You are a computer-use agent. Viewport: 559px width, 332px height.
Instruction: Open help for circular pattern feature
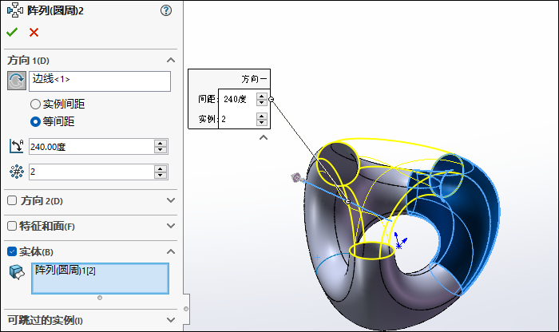point(166,10)
